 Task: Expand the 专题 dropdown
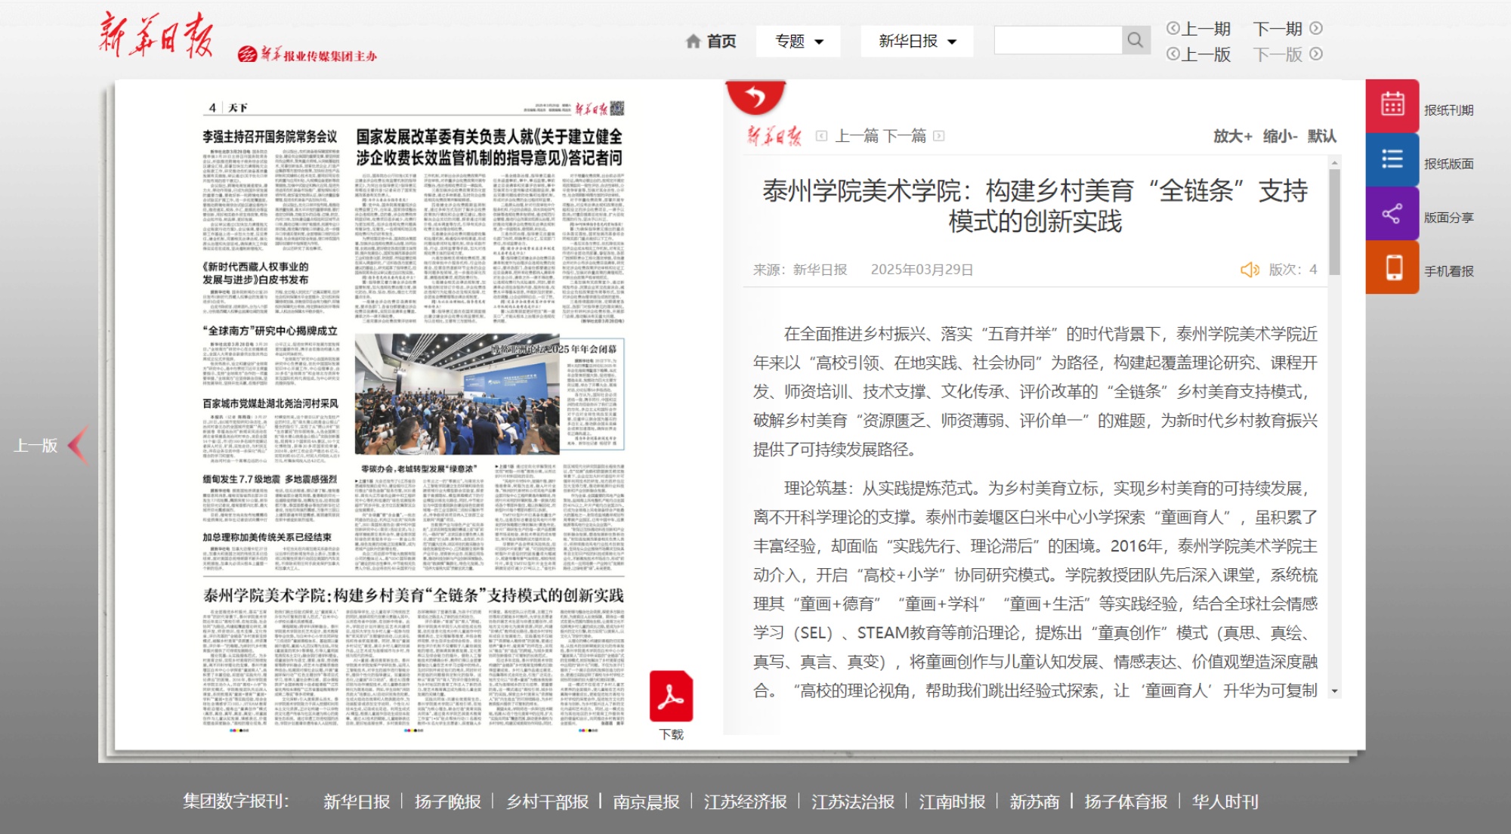[x=798, y=42]
